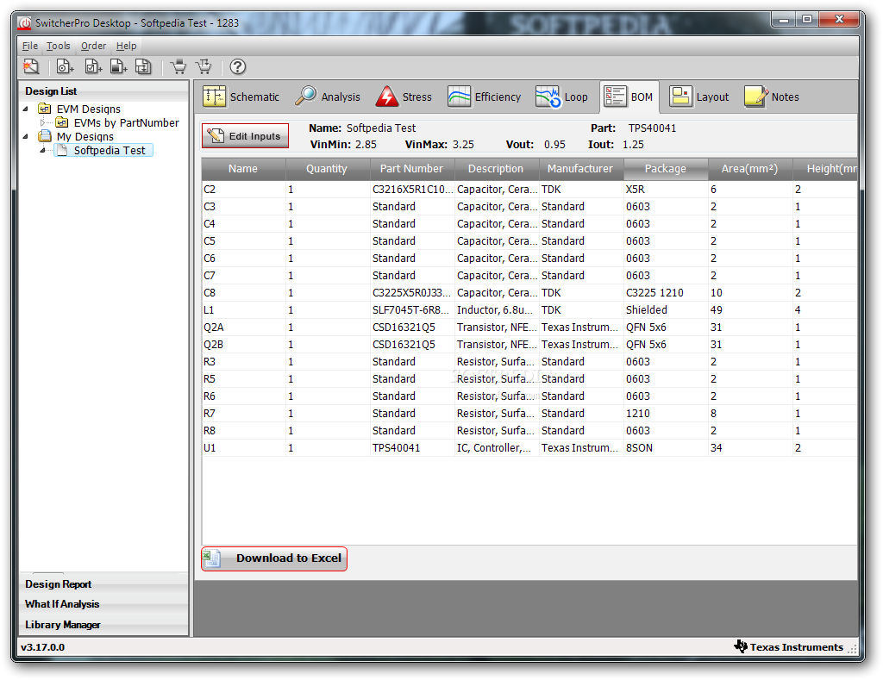
Task: Click the Softpedia Test document icon
Action: 62,150
